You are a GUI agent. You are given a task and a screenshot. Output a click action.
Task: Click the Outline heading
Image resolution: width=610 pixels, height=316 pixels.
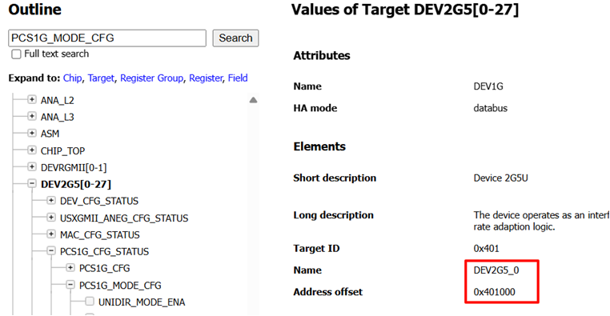[x=35, y=10]
